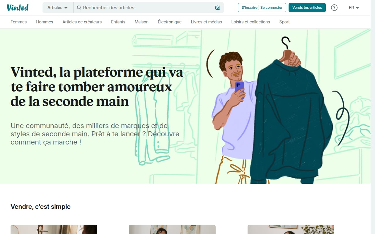Open the Sport category
The height and width of the screenshot is (234, 375).
coord(284,22)
